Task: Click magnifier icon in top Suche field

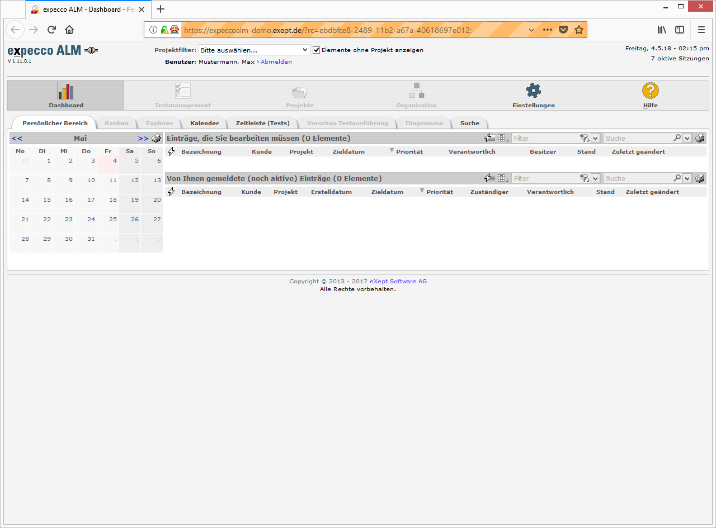Action: coord(677,138)
